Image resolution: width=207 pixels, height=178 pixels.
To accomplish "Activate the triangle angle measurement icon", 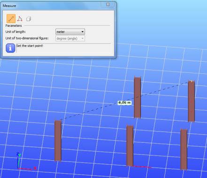I will (x=20, y=19).
